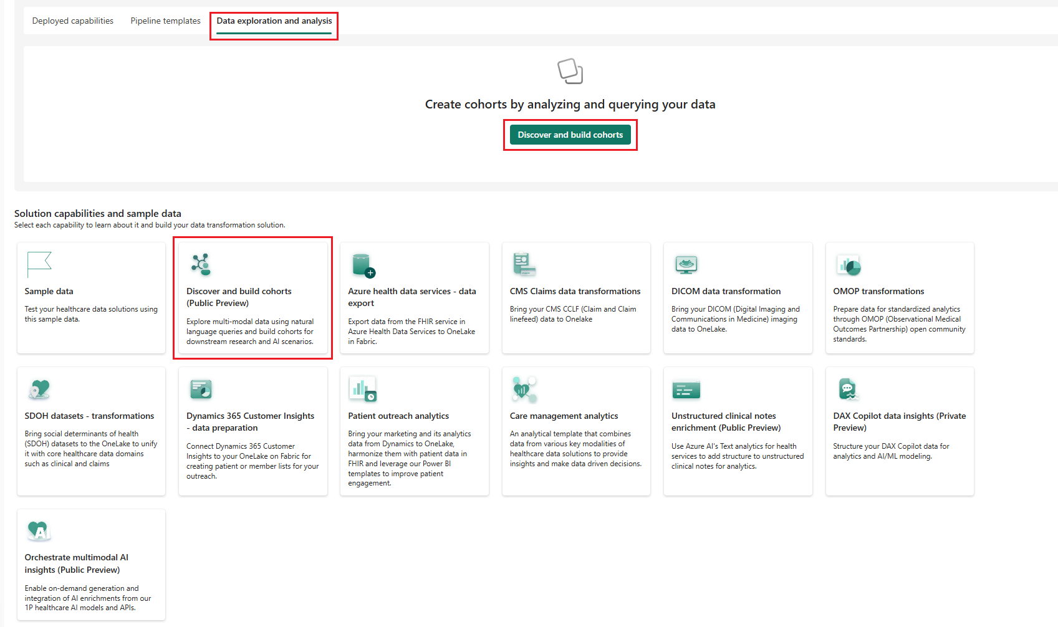Click the cohorts icon above the heading
The width and height of the screenshot is (1058, 627).
point(570,71)
